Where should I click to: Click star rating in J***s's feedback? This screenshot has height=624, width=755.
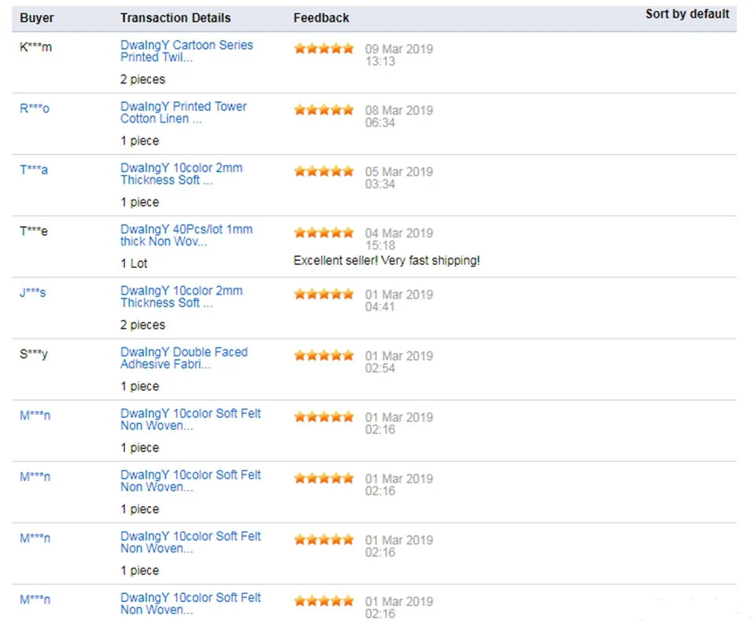tap(324, 294)
